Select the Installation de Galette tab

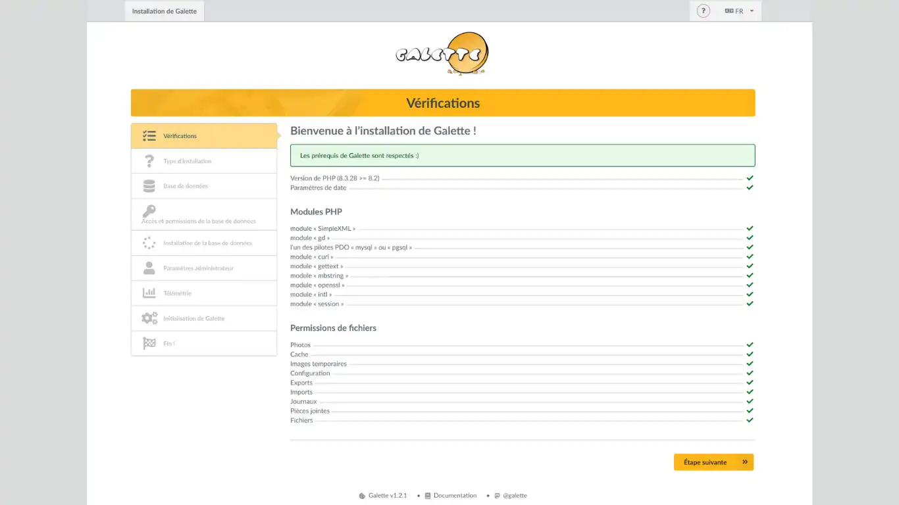pyautogui.click(x=165, y=11)
